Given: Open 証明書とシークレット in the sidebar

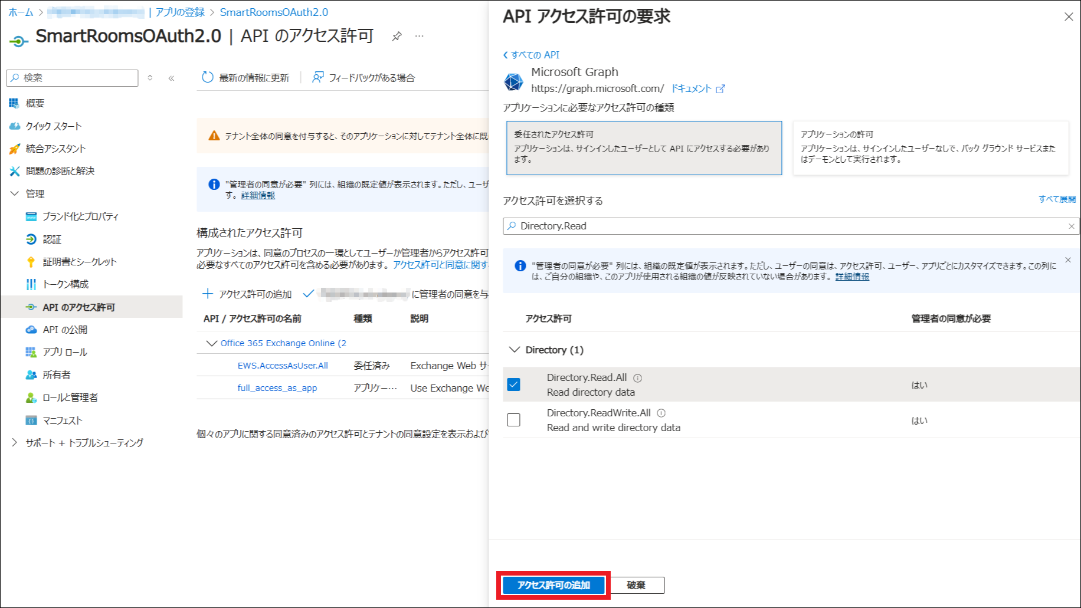Looking at the screenshot, I should click(x=80, y=261).
